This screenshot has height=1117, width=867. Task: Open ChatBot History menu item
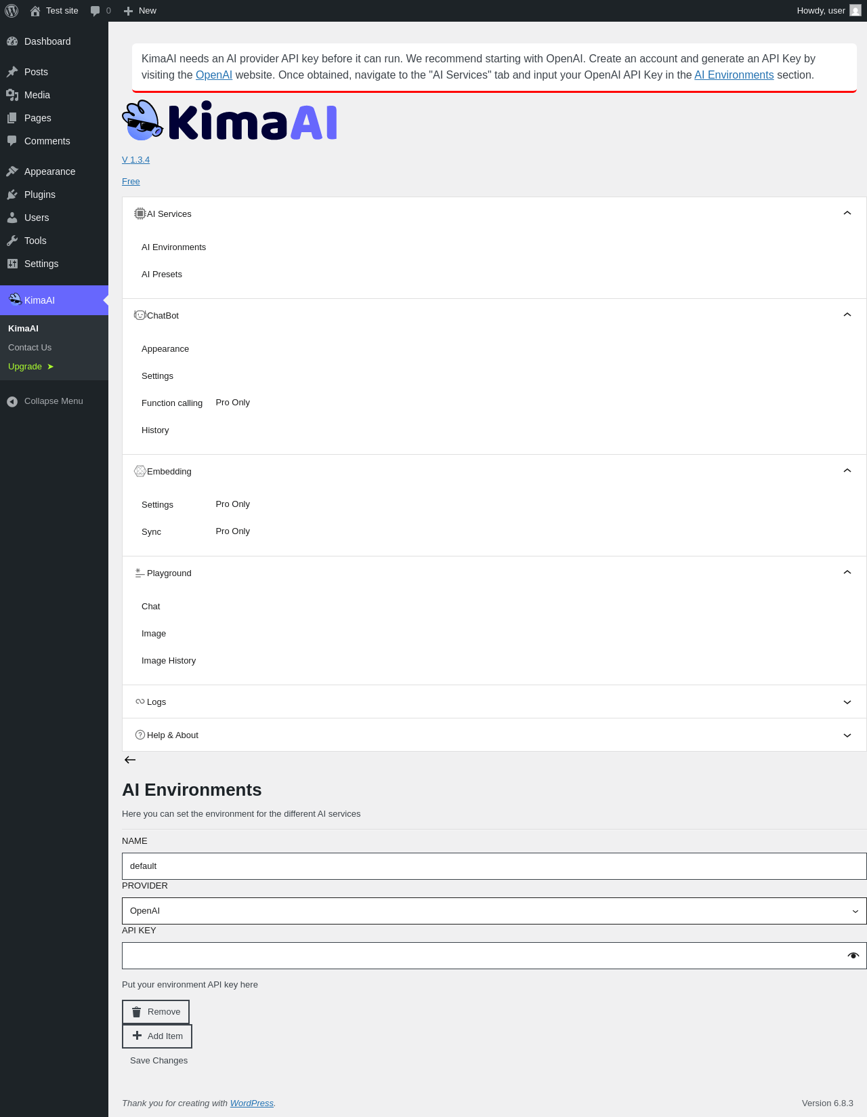point(155,430)
